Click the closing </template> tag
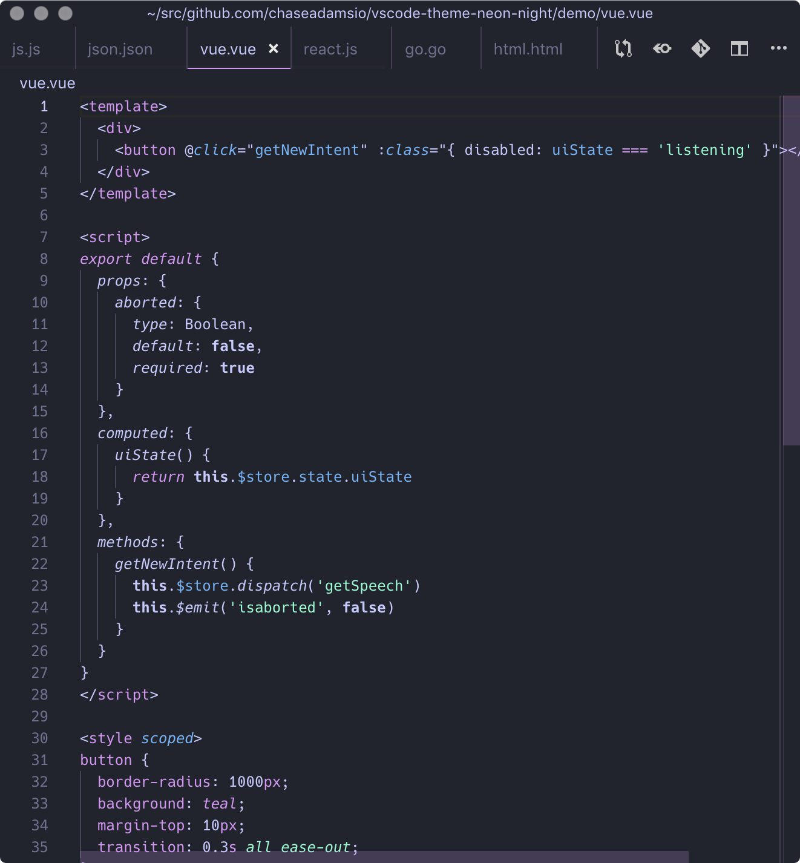 128,194
